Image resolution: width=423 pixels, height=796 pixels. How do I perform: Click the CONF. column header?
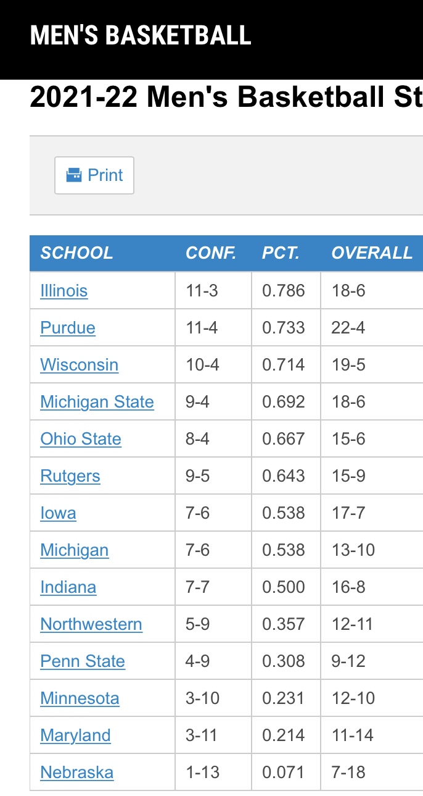tap(211, 253)
